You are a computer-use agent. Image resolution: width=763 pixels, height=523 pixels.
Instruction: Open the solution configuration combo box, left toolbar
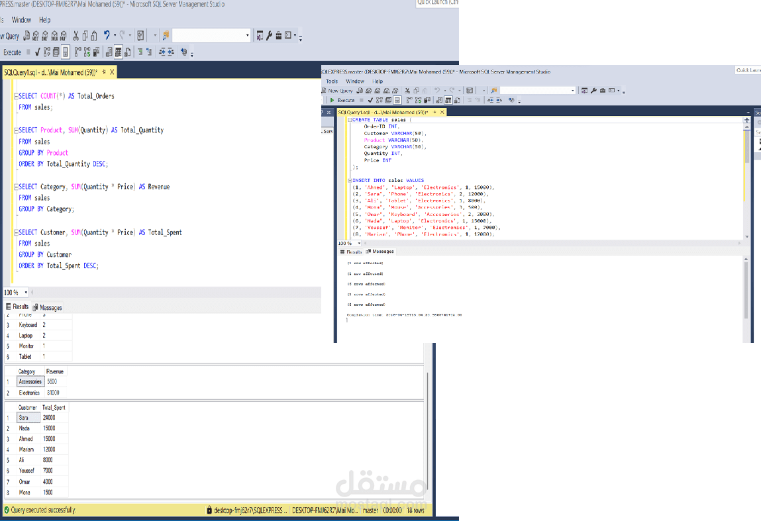[x=211, y=35]
